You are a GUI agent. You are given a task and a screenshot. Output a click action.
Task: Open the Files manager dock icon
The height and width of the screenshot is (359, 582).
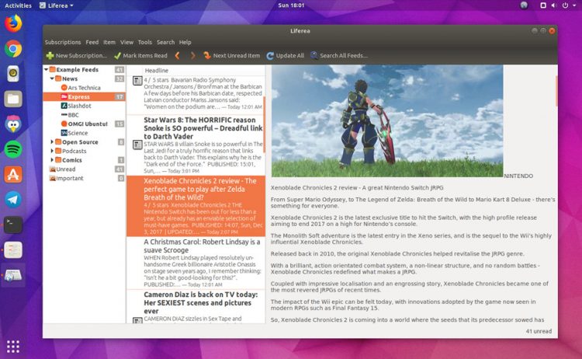[x=13, y=99]
